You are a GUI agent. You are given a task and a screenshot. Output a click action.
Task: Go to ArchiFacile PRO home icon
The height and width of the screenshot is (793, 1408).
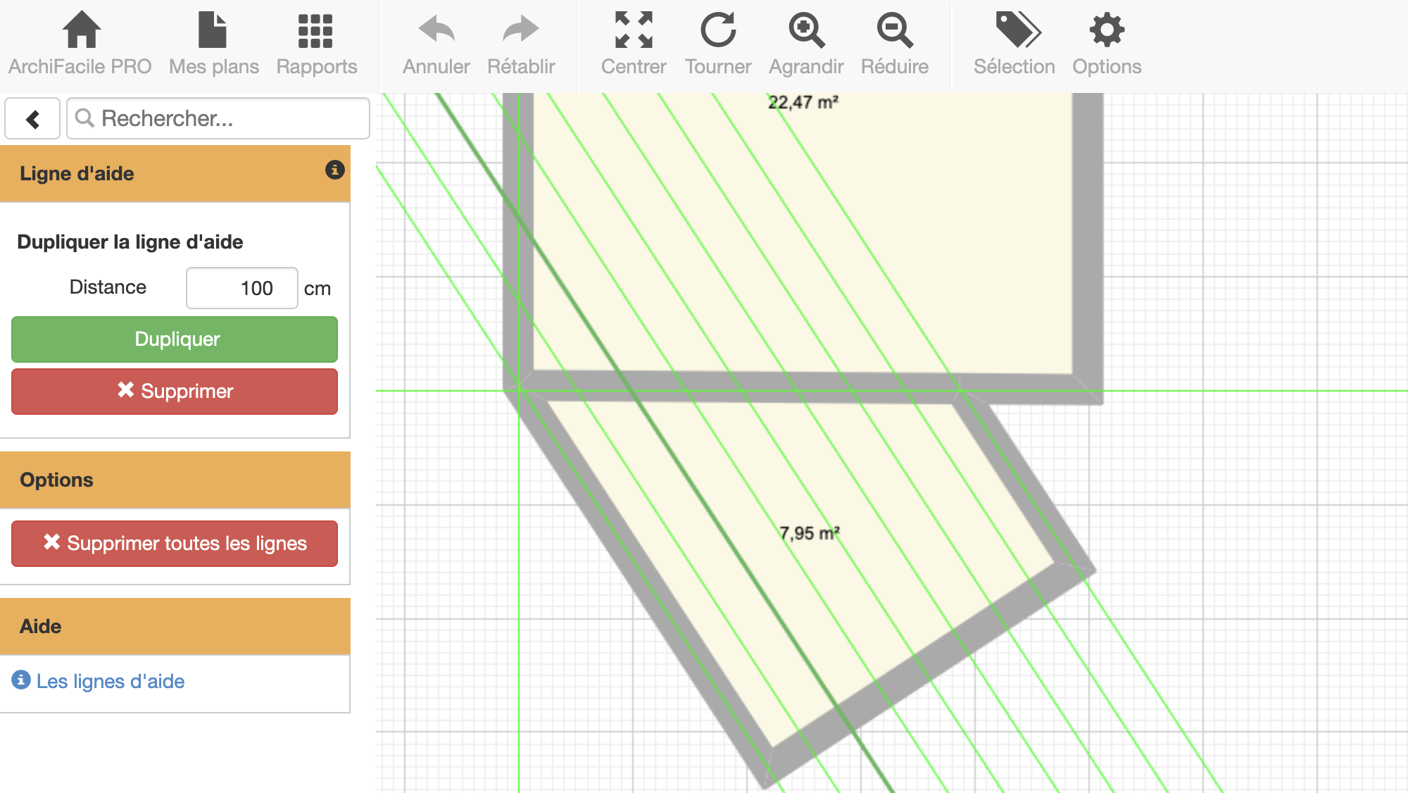tap(80, 31)
